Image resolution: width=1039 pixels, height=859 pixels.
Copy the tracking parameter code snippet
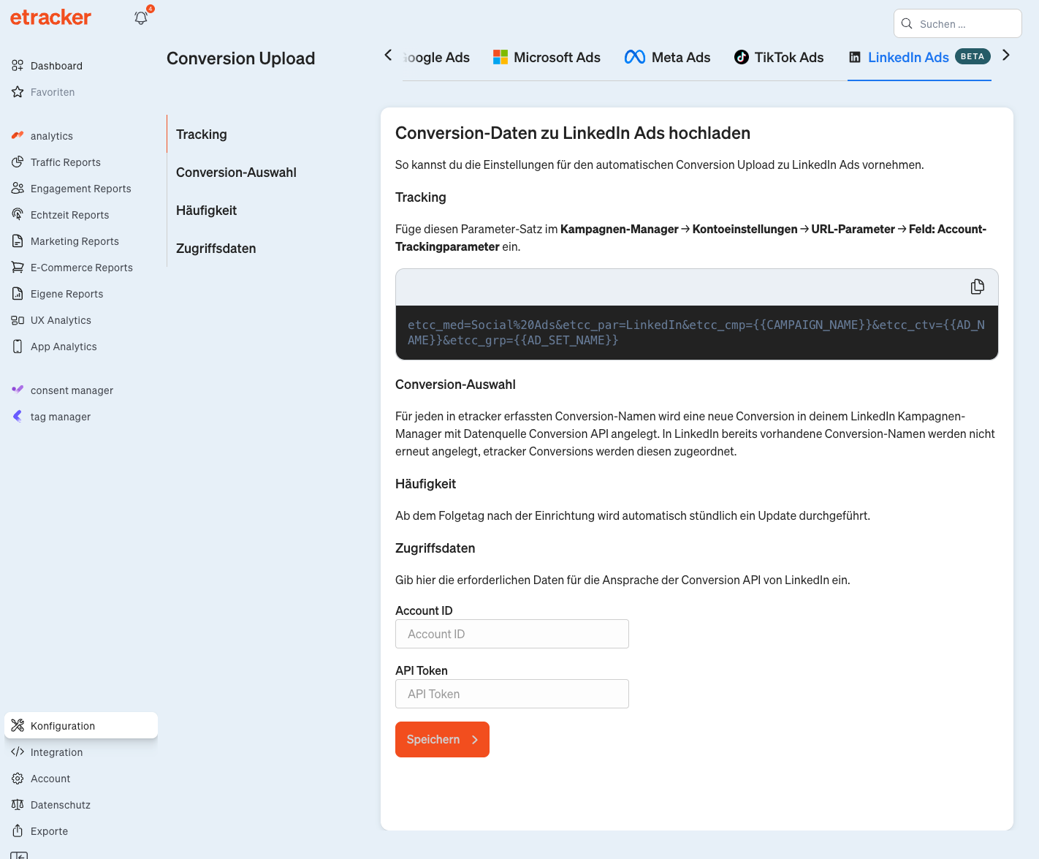(x=977, y=287)
